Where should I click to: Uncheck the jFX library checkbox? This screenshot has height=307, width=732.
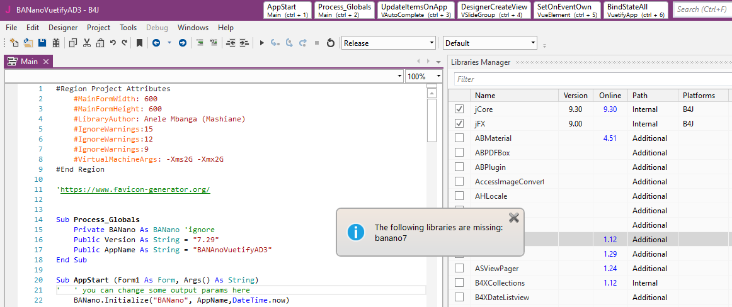click(x=459, y=124)
